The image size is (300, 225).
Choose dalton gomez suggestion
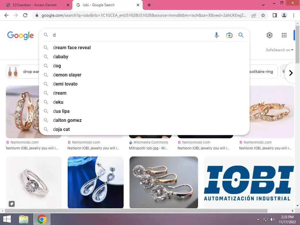[144, 120]
